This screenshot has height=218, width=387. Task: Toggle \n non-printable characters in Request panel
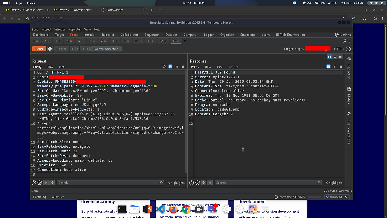pyautogui.click(x=177, y=67)
